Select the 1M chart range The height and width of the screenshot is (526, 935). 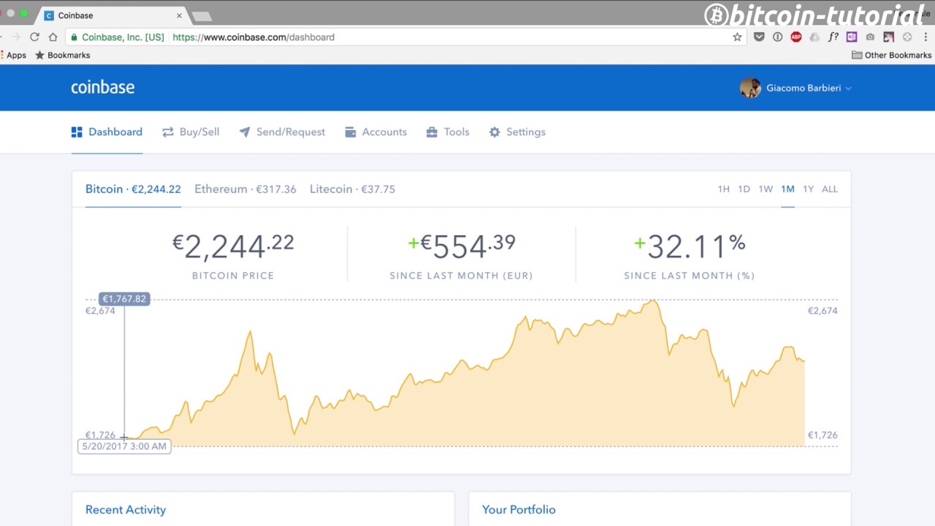(x=787, y=189)
